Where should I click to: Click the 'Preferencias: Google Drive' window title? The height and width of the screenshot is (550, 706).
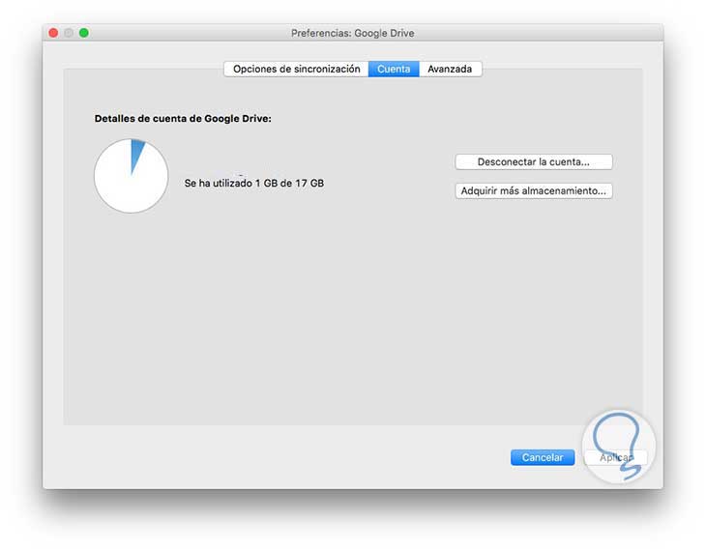pos(353,33)
